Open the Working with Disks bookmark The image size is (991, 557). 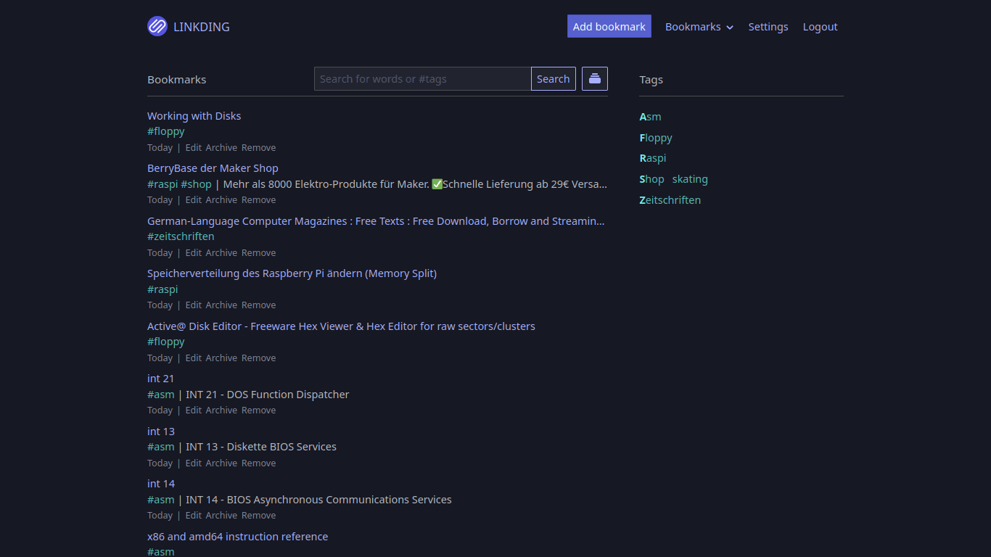194,116
